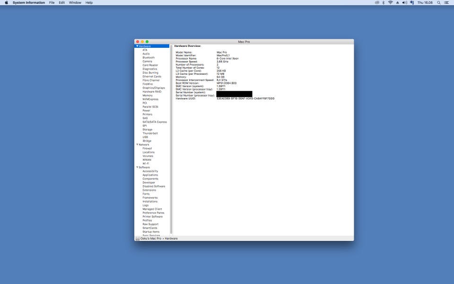Click the Hardware UUID value
This screenshot has width=454, height=284.
tap(245, 98)
